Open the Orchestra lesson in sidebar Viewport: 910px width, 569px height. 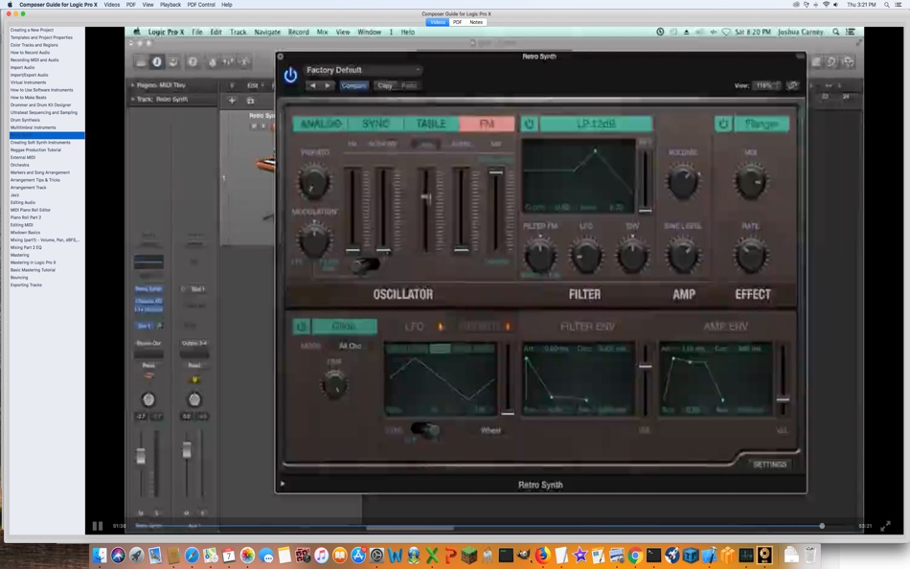tap(20, 165)
